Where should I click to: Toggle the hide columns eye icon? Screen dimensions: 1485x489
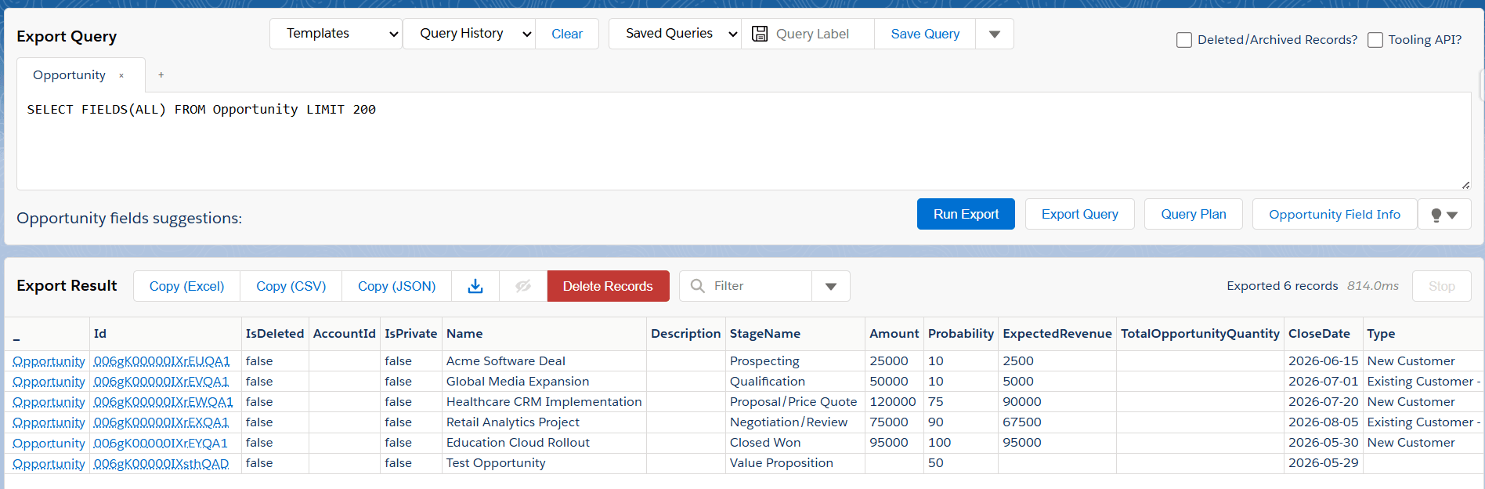coord(523,286)
